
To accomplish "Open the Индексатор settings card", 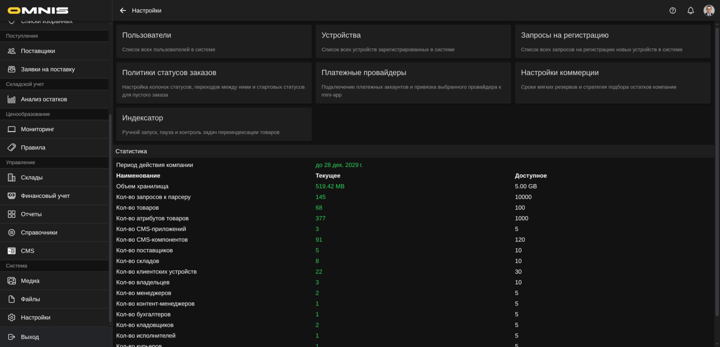I will (x=213, y=124).
